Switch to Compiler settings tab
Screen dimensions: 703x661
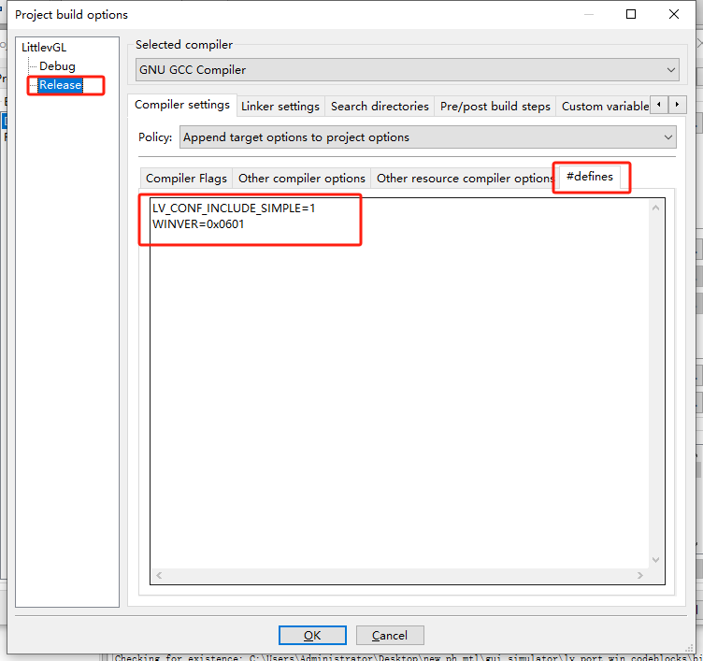(182, 105)
